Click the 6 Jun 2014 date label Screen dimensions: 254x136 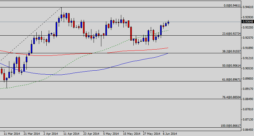click(x=170, y=134)
